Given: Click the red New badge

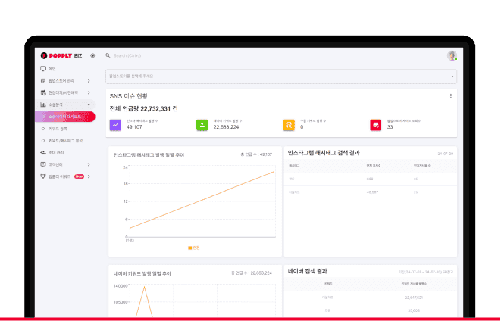Looking at the screenshot, I should [x=79, y=176].
